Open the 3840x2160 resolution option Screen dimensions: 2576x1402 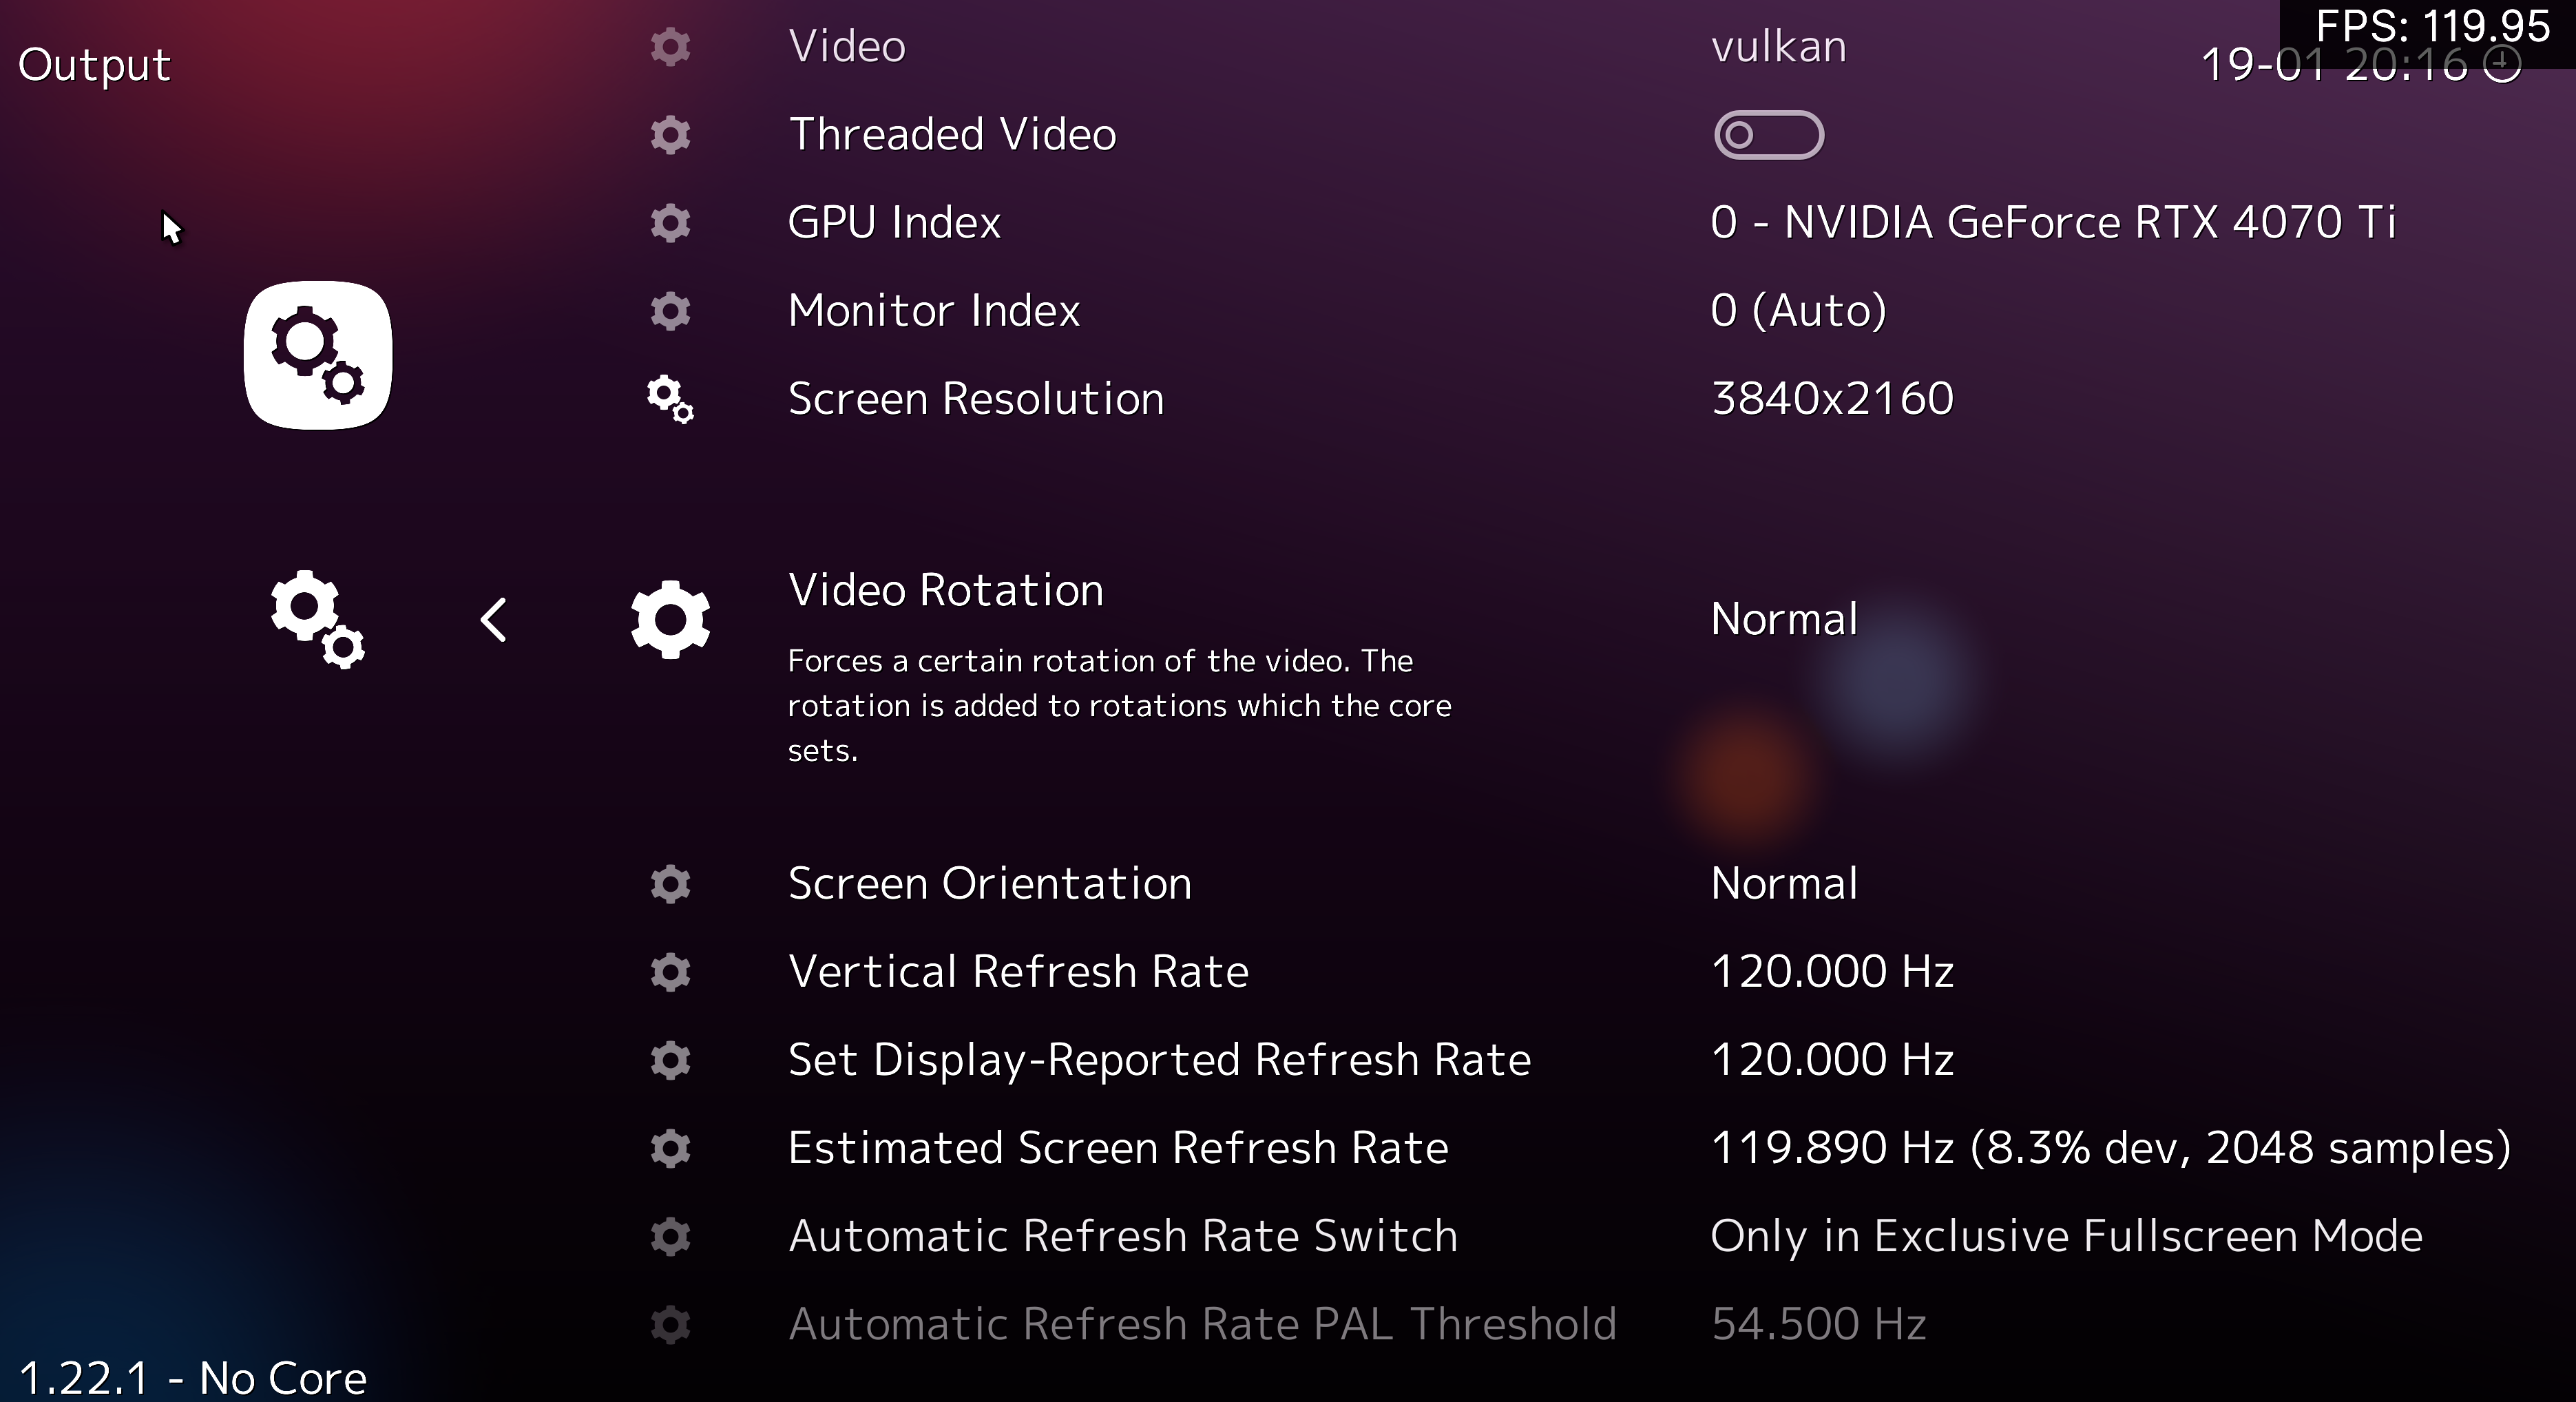1832,399
